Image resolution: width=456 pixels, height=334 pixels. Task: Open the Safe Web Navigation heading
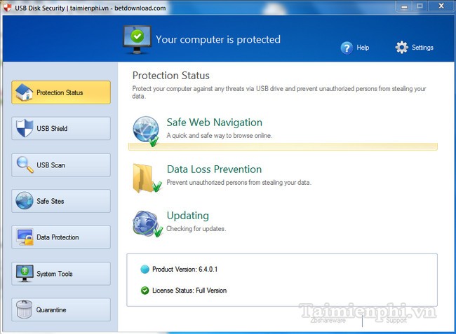coord(214,123)
